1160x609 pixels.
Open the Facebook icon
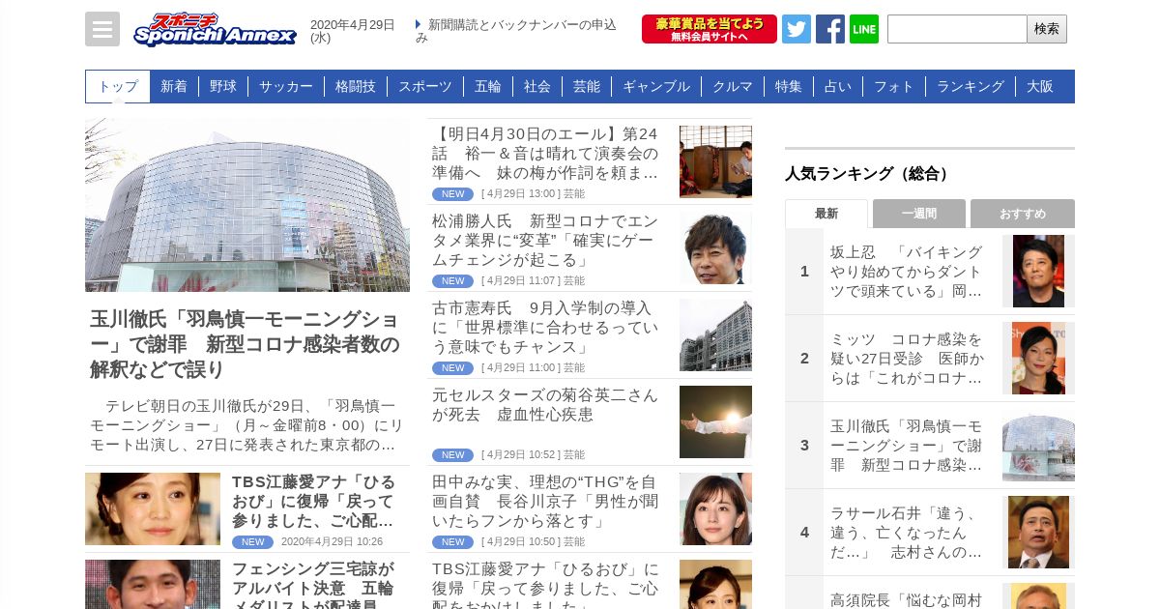tap(830, 29)
